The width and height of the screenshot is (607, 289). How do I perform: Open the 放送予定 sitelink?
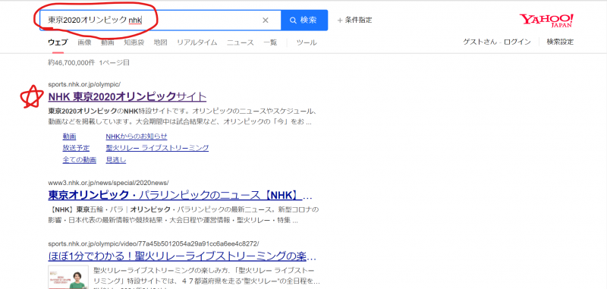[76, 148]
